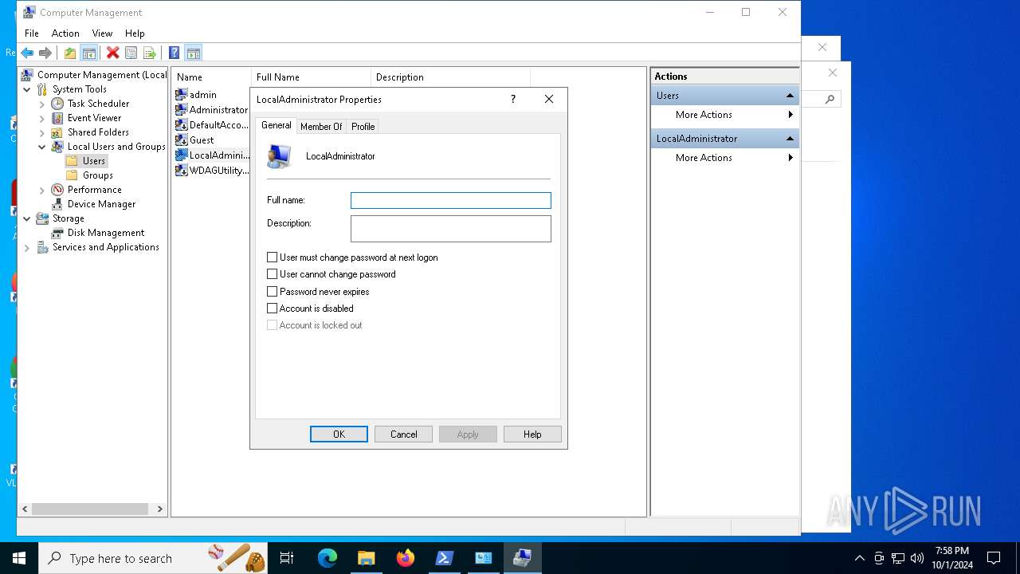Viewport: 1020px width, 574px height.
Task: Click the Properties toolbar icon
Action: [131, 53]
